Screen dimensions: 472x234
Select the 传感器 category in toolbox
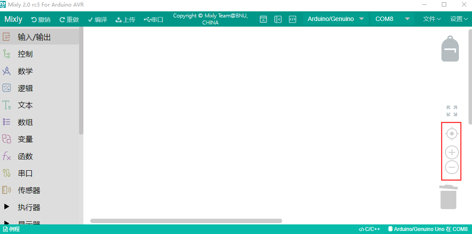click(29, 190)
